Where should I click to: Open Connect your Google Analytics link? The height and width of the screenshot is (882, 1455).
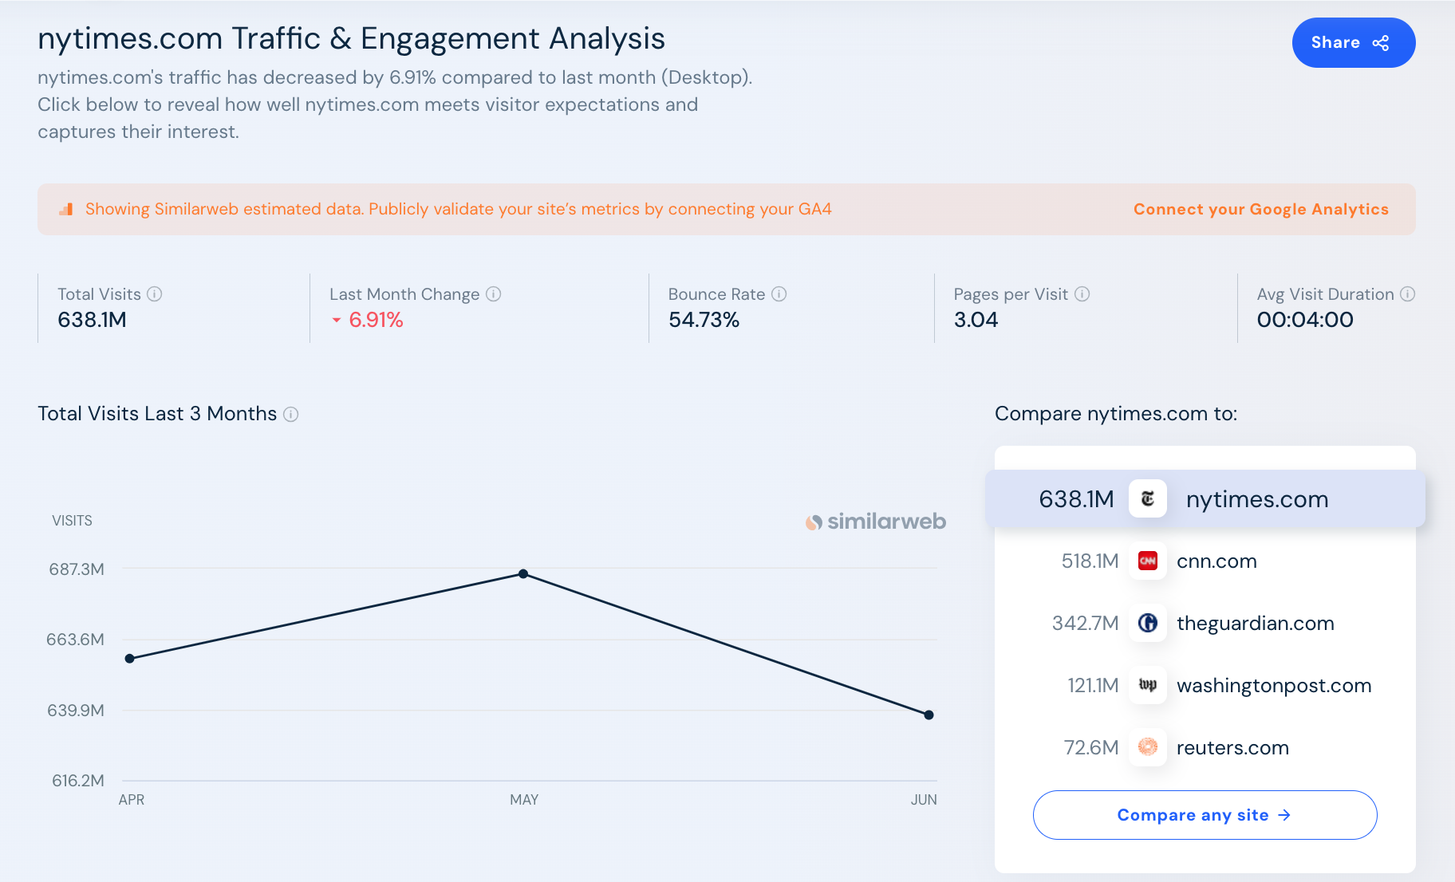coord(1260,209)
